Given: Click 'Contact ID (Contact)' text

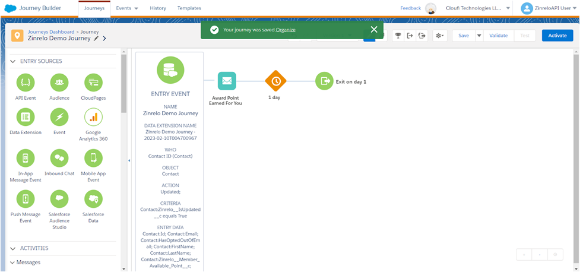Looking at the screenshot, I should coord(170,156).
